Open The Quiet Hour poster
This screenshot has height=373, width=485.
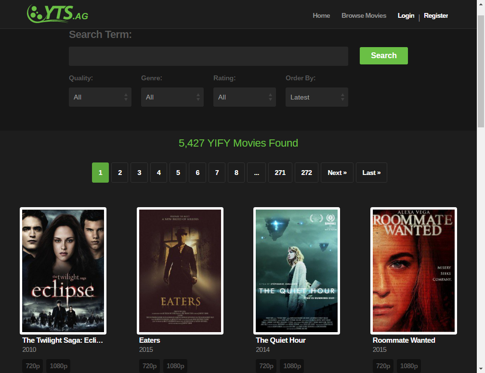[x=297, y=271]
